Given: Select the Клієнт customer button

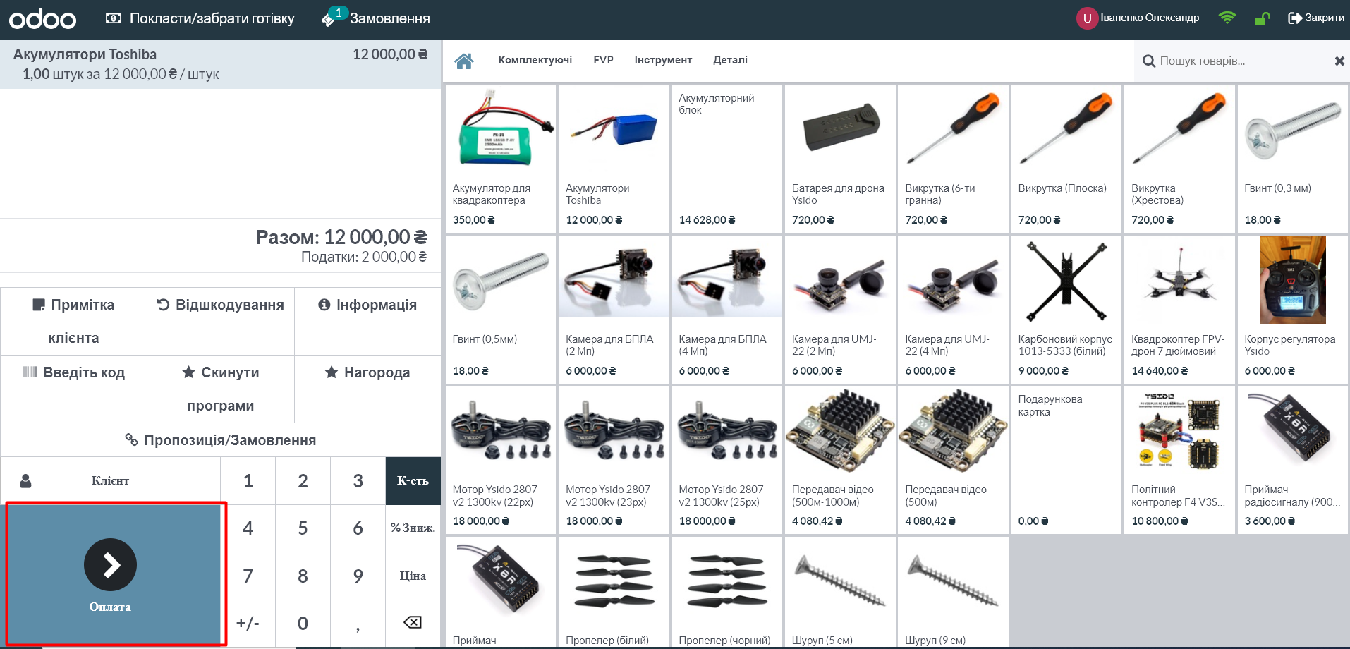Looking at the screenshot, I should coord(110,481).
